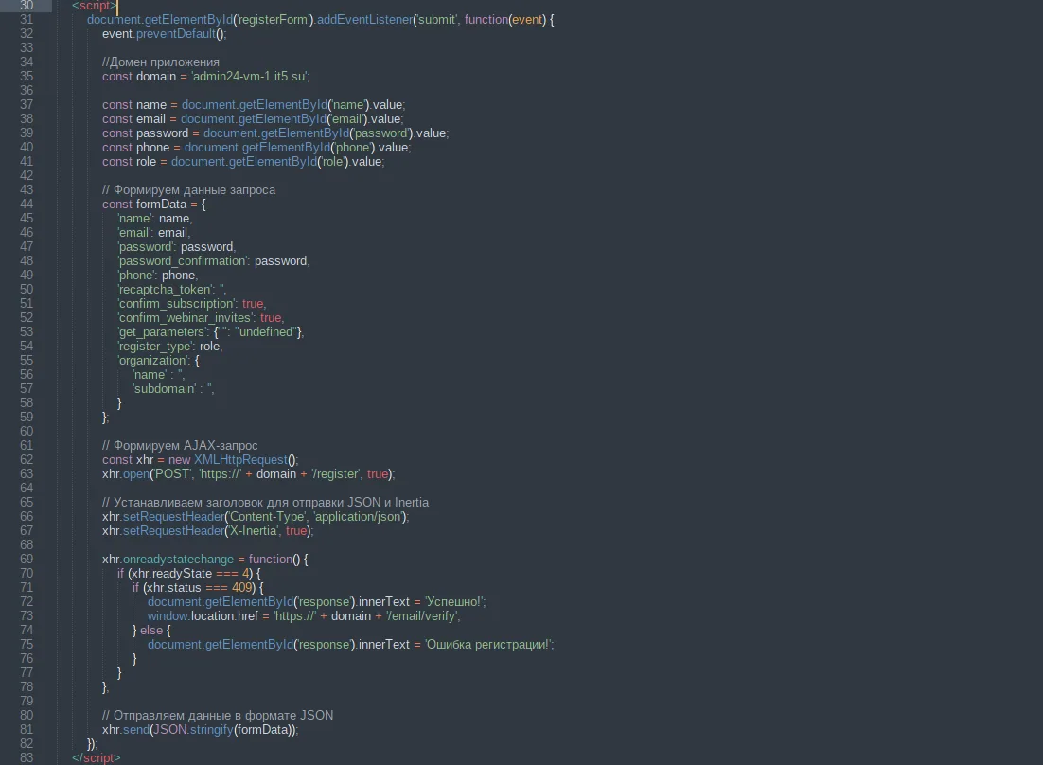Click getElementById('phone') on line 40
This screenshot has height=765, width=1043.
point(280,148)
